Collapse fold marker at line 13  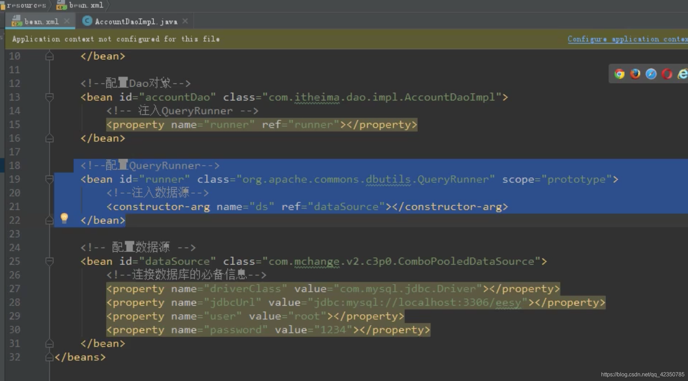point(49,97)
